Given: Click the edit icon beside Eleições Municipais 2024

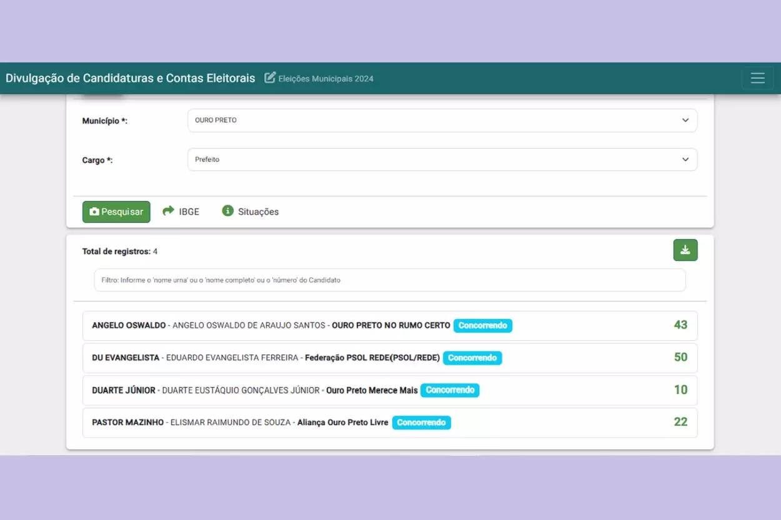Looking at the screenshot, I should (270, 78).
